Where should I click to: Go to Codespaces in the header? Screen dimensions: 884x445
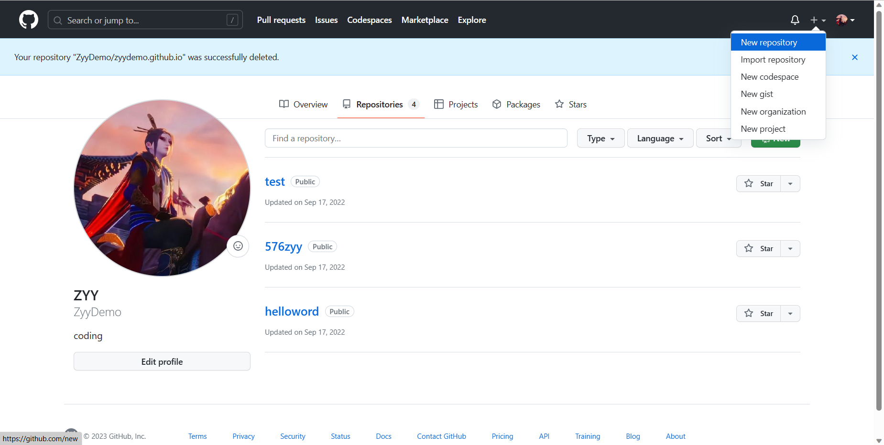click(370, 20)
